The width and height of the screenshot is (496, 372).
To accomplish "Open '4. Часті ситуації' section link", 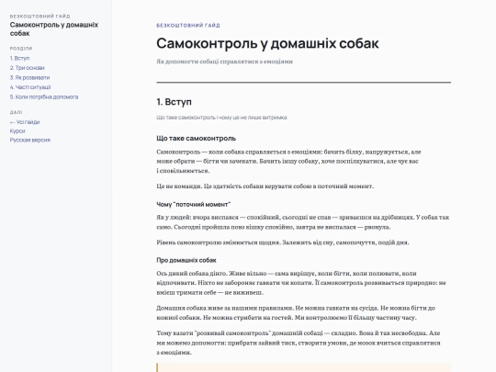I will click(30, 87).
